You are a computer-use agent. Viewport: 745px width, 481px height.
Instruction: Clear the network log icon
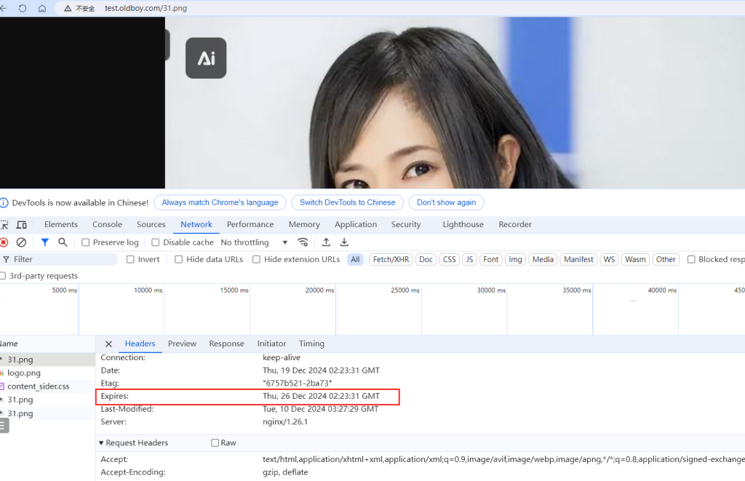click(21, 242)
